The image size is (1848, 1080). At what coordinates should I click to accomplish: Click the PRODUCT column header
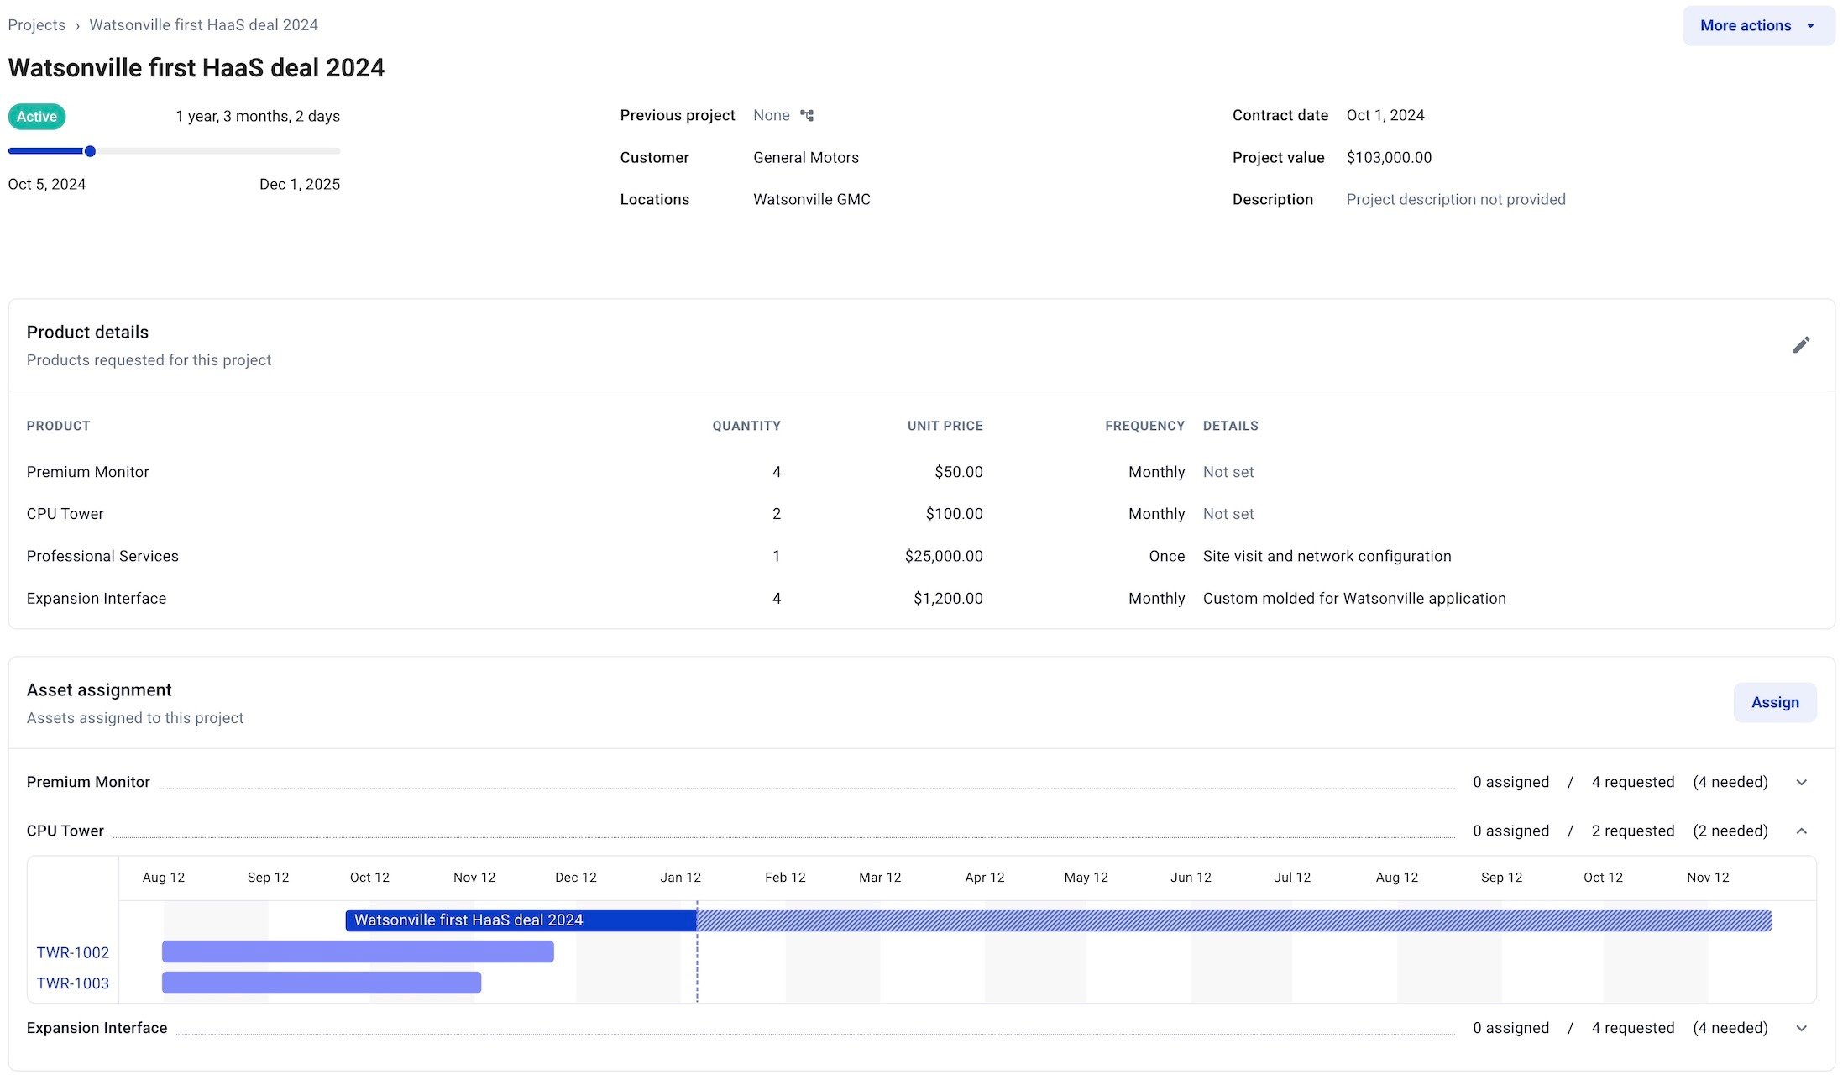[x=59, y=426]
